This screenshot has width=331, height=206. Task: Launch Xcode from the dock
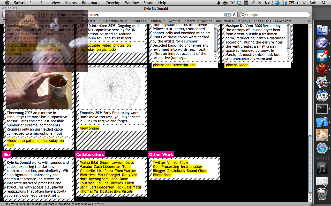coord(322,122)
